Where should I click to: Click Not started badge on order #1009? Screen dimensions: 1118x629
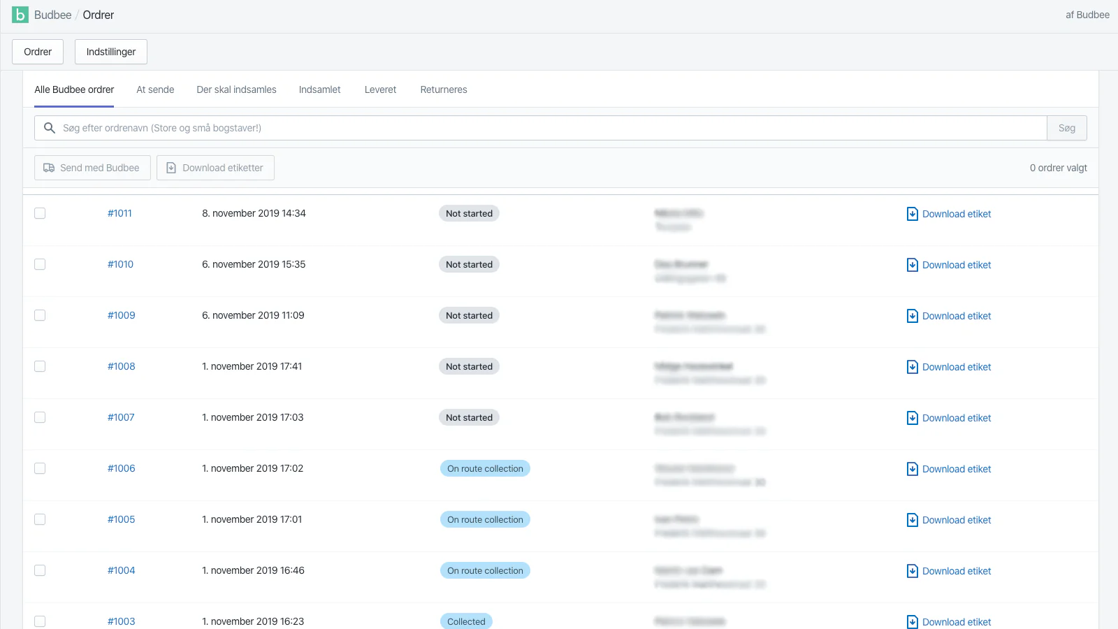click(x=469, y=315)
